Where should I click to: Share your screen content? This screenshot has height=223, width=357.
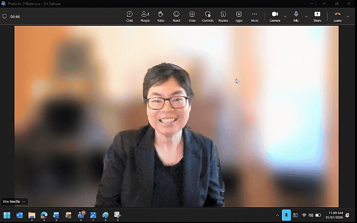click(x=317, y=17)
